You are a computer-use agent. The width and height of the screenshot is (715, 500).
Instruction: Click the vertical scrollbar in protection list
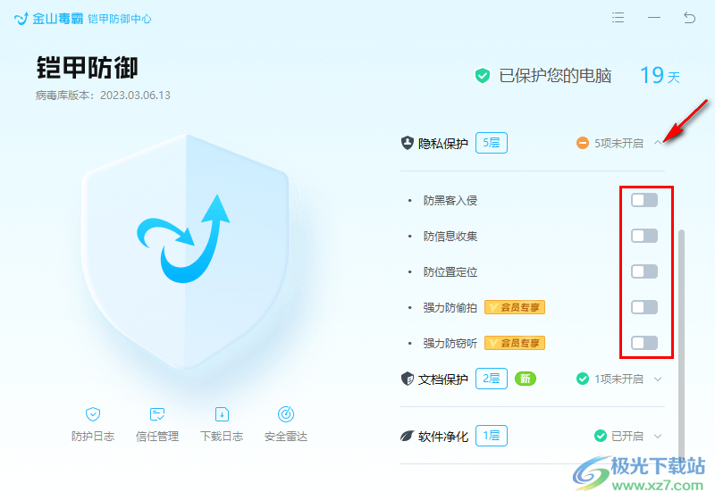coord(682,346)
